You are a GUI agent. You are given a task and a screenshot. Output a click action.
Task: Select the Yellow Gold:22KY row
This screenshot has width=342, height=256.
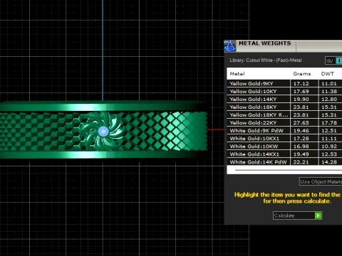pyautogui.click(x=284, y=123)
